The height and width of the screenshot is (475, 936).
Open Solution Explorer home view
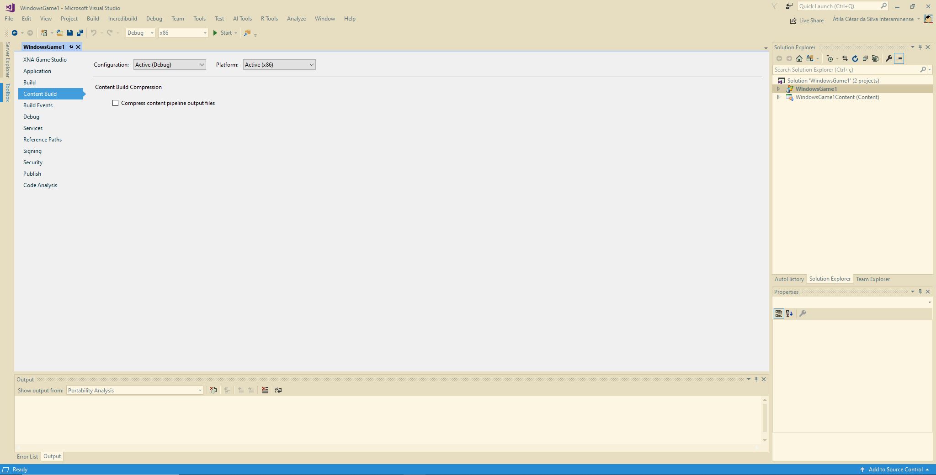click(x=799, y=58)
